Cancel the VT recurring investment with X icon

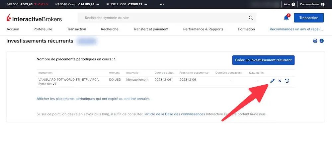(280, 81)
